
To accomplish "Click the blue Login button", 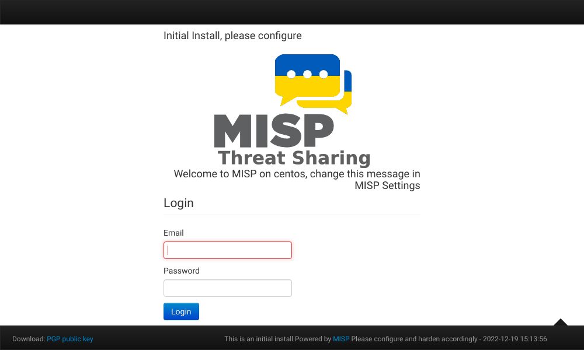I will coord(181,311).
